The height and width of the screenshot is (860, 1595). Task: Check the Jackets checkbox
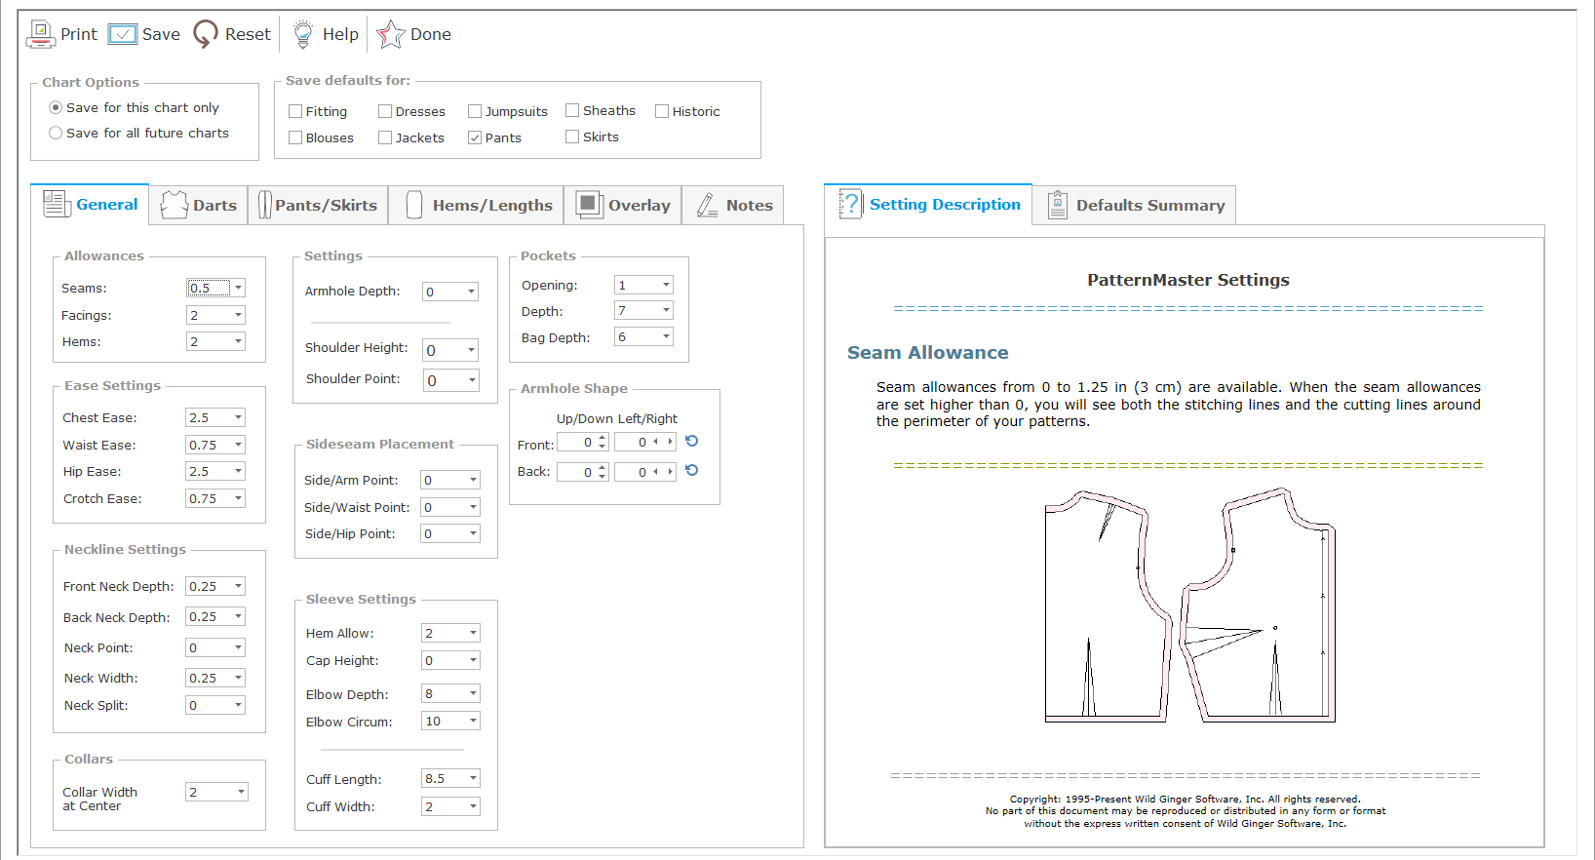385,137
